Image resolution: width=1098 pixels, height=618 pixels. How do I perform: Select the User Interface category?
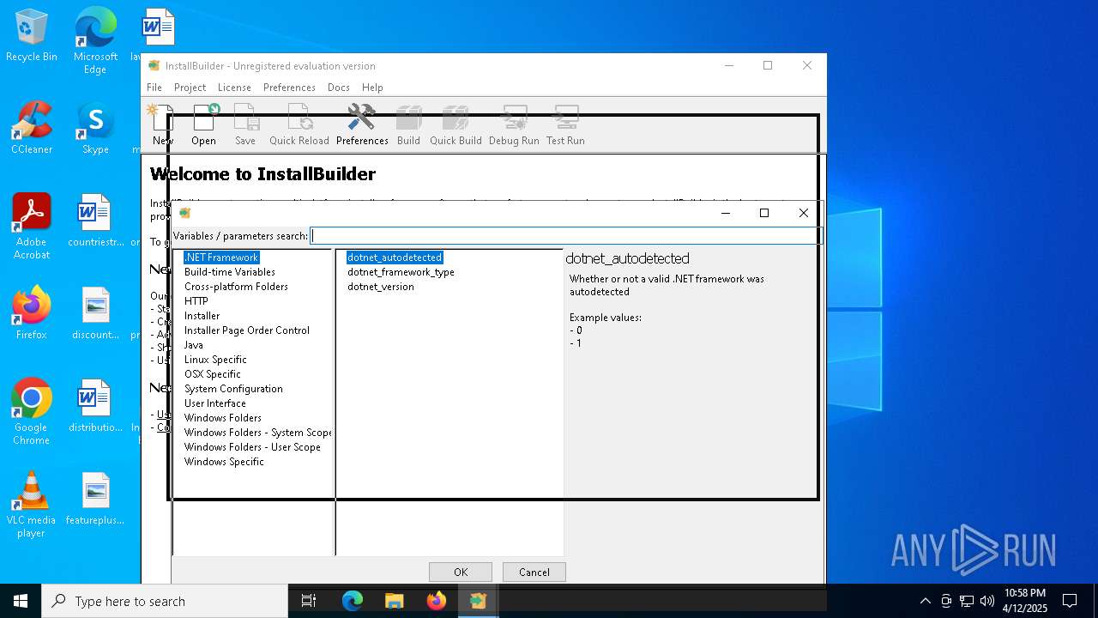pyautogui.click(x=215, y=403)
